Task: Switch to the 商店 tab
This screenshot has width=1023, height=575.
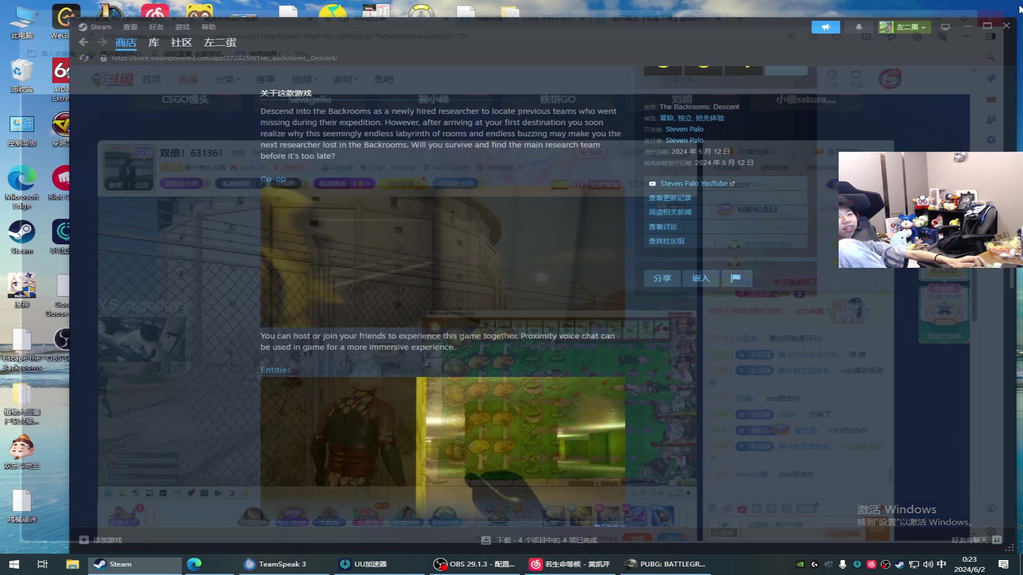Action: (126, 43)
